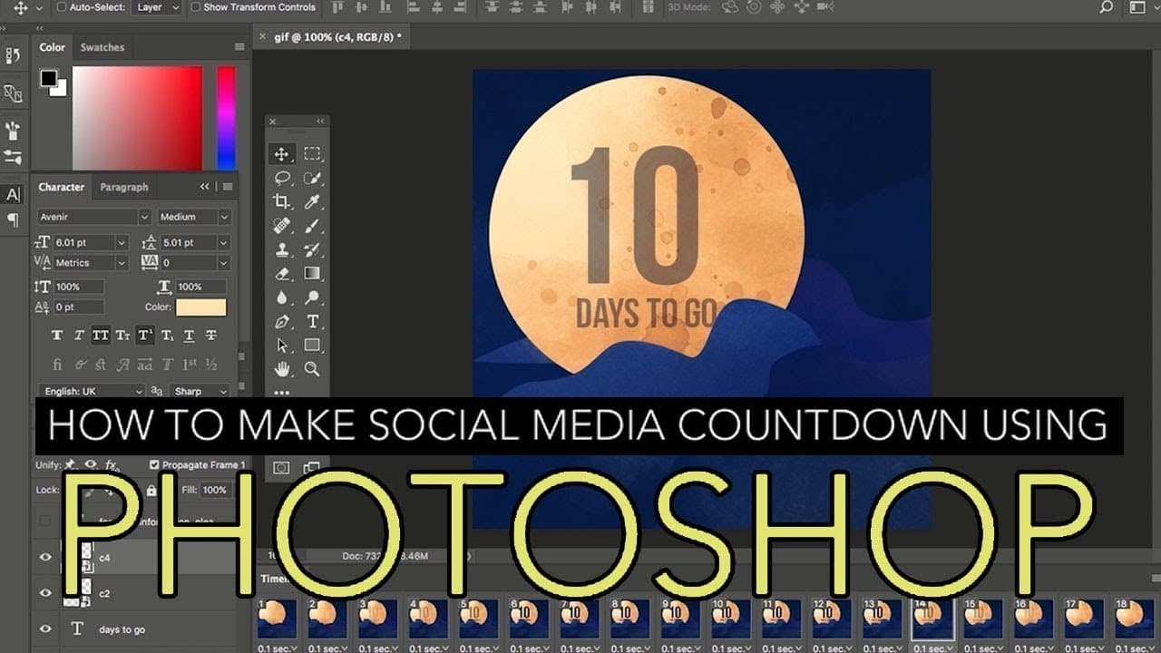Open the Avenir font family dropdown
The width and height of the screenshot is (1161, 653).
93,217
